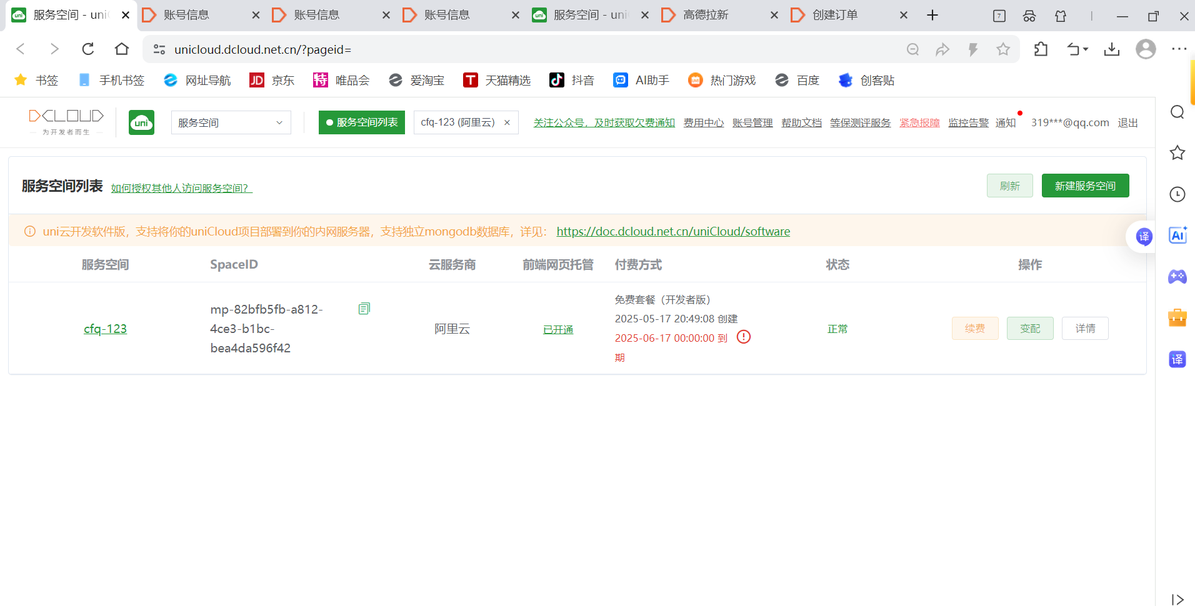The height and width of the screenshot is (606, 1195).
Task: Open the user profile avatar icon
Action: (x=1146, y=49)
